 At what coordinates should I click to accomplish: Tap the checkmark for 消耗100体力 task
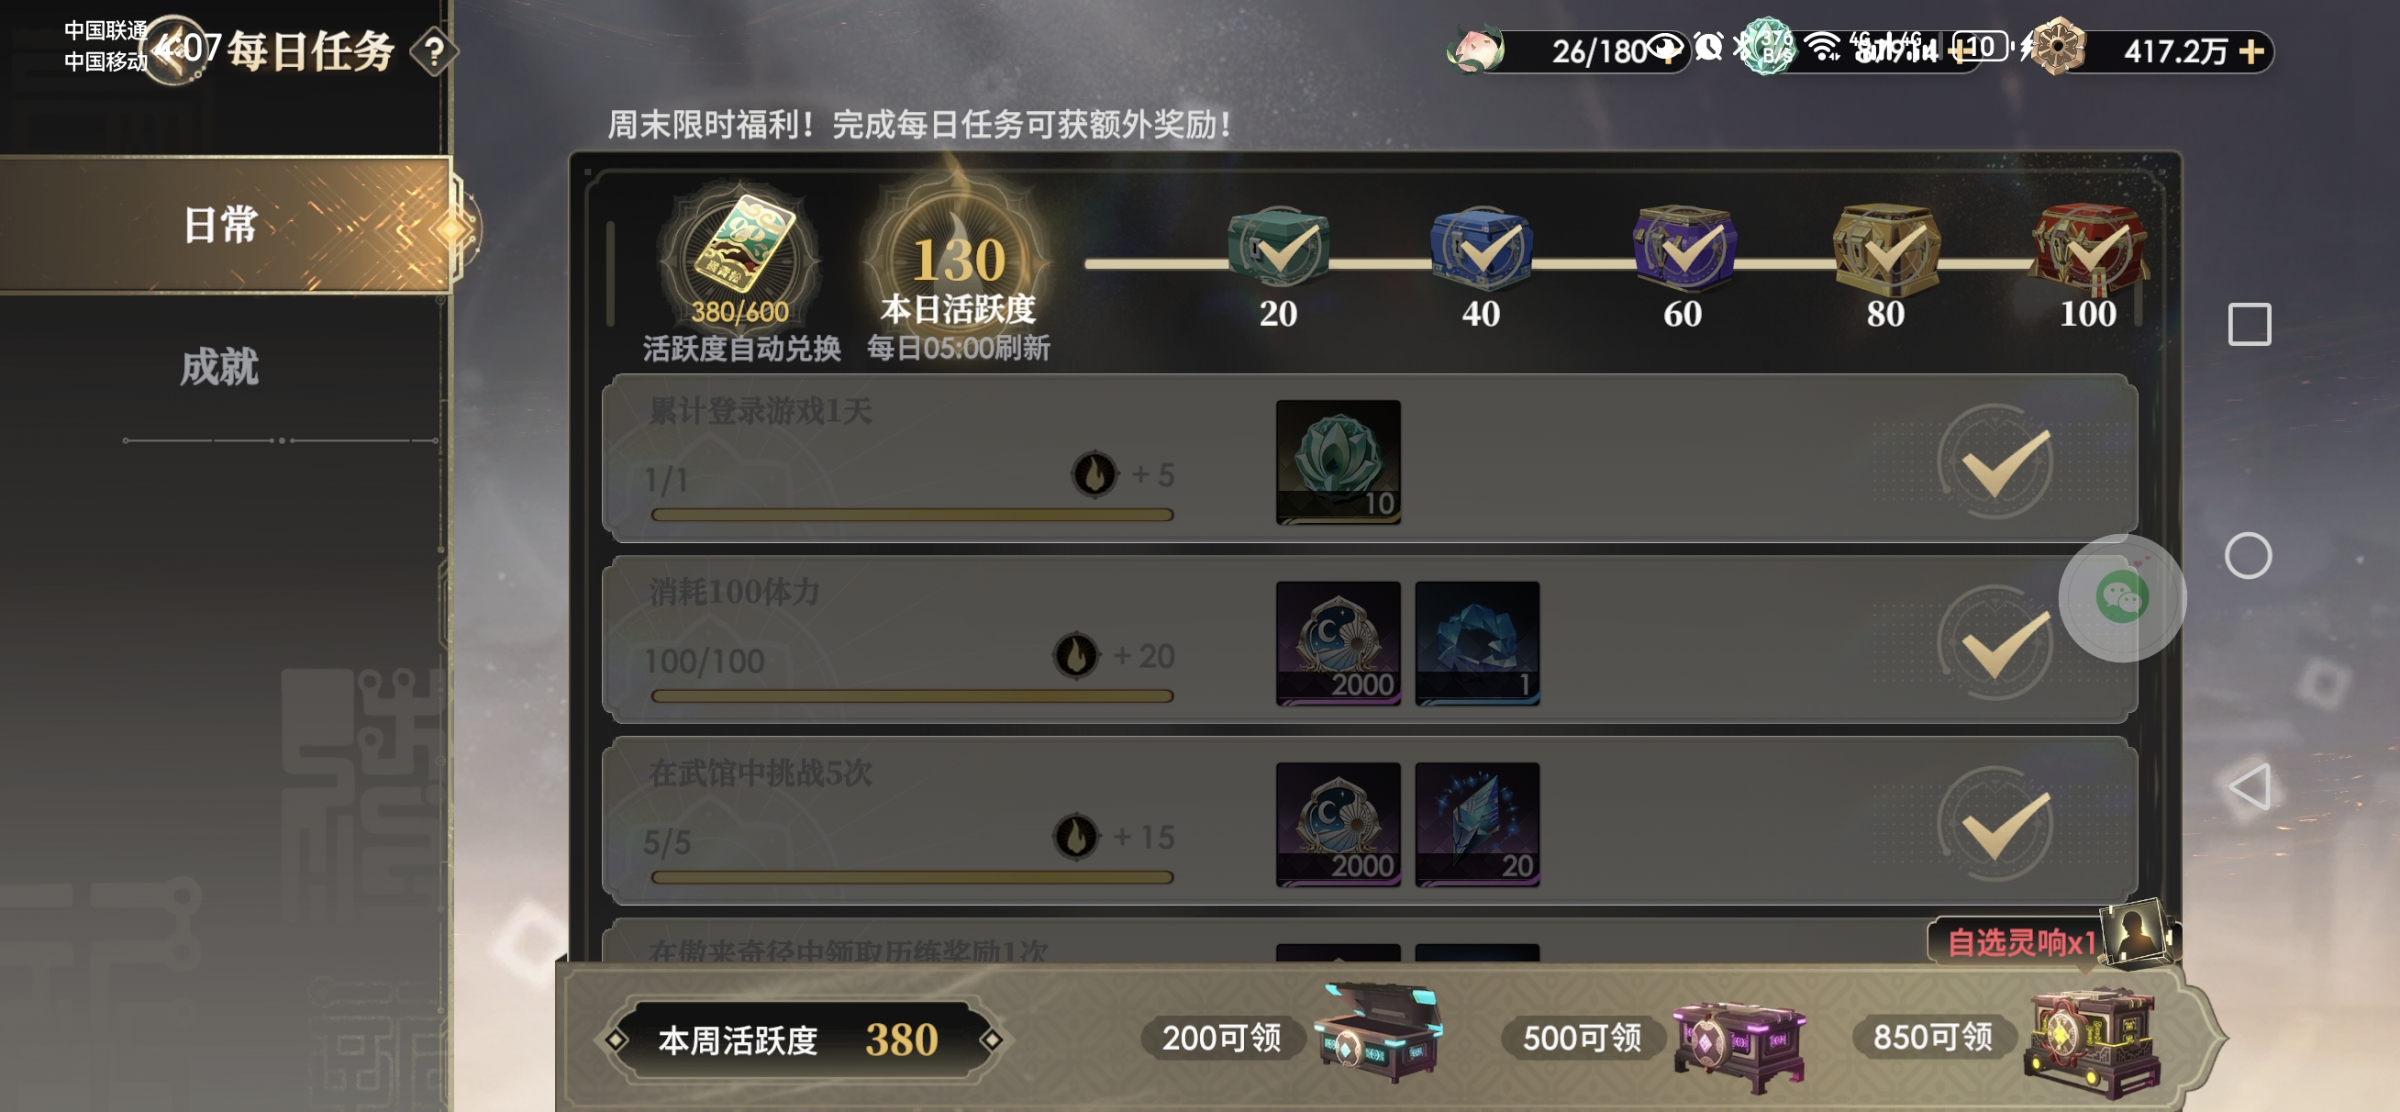point(1997,643)
